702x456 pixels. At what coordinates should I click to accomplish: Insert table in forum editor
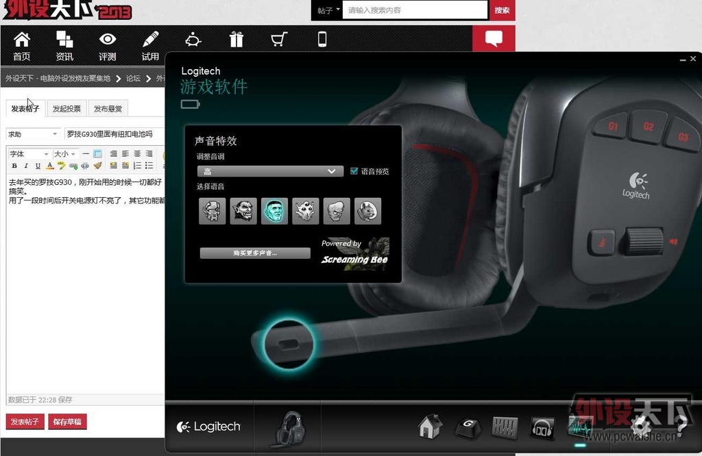(97, 154)
